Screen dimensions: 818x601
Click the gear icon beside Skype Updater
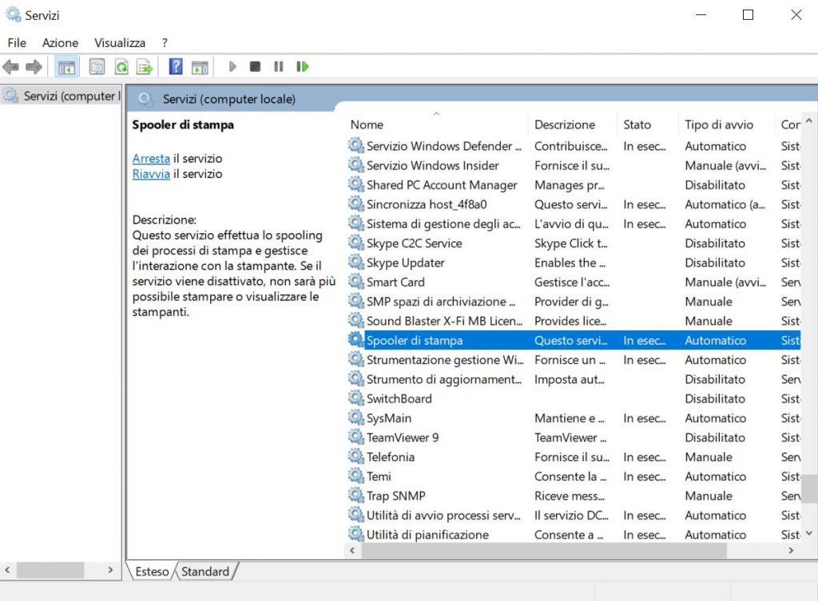355,262
